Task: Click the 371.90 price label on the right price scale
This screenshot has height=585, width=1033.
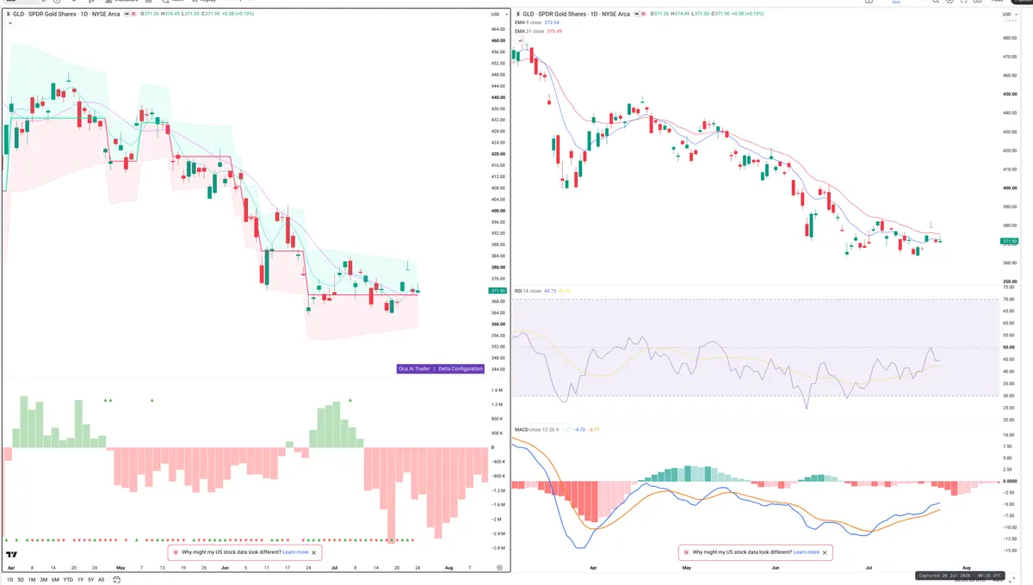Action: coord(1010,241)
